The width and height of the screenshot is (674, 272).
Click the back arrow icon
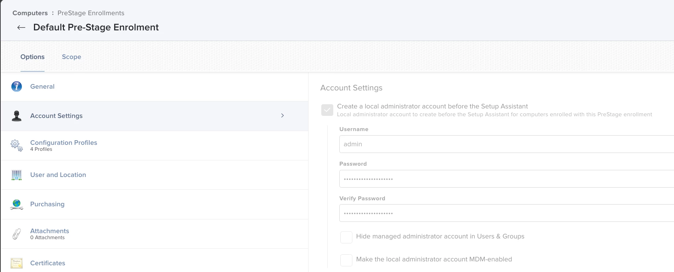pos(21,28)
